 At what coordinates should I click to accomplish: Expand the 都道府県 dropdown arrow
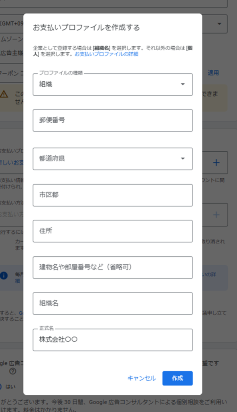click(x=183, y=159)
